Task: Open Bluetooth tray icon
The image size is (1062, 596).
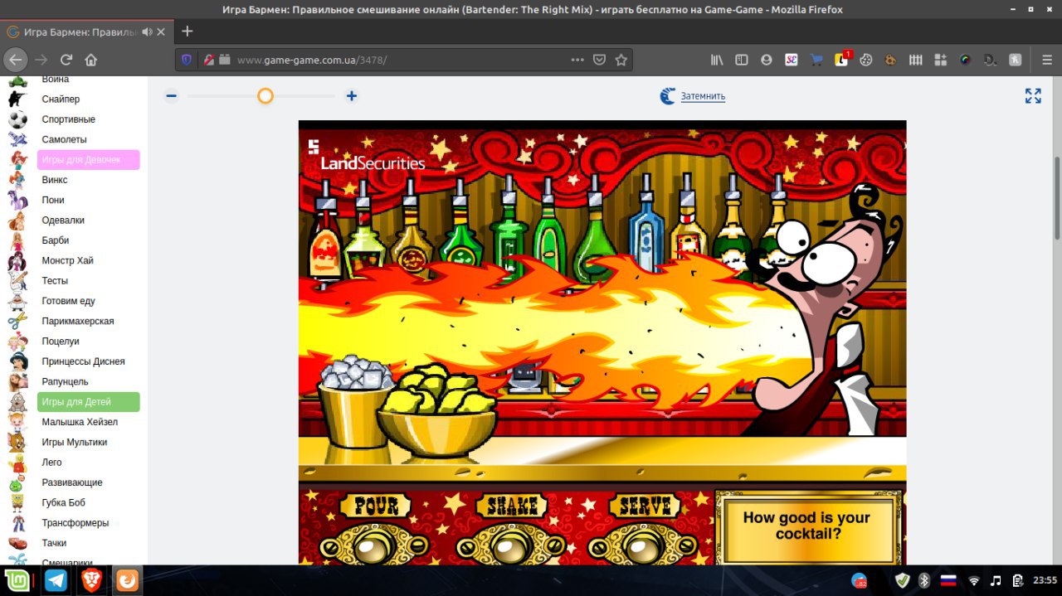Action: (923, 580)
